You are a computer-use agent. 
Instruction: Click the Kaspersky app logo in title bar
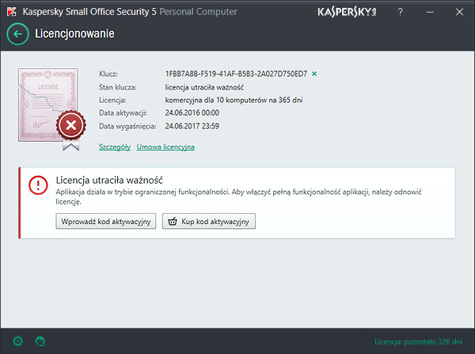tap(12, 12)
